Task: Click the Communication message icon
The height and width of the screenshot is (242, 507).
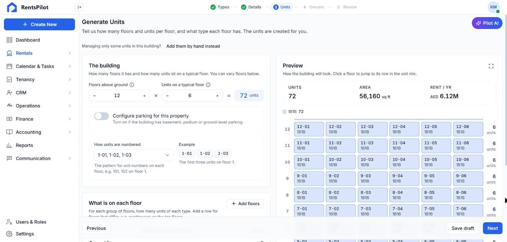Action: (x=9, y=158)
